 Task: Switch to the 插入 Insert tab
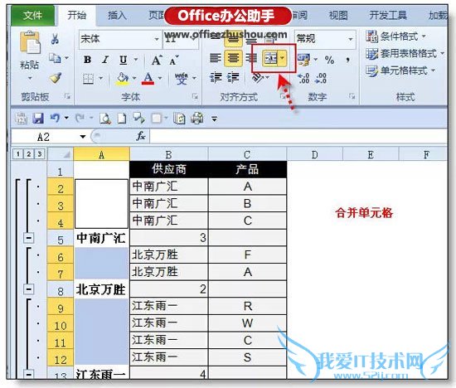pos(117,15)
